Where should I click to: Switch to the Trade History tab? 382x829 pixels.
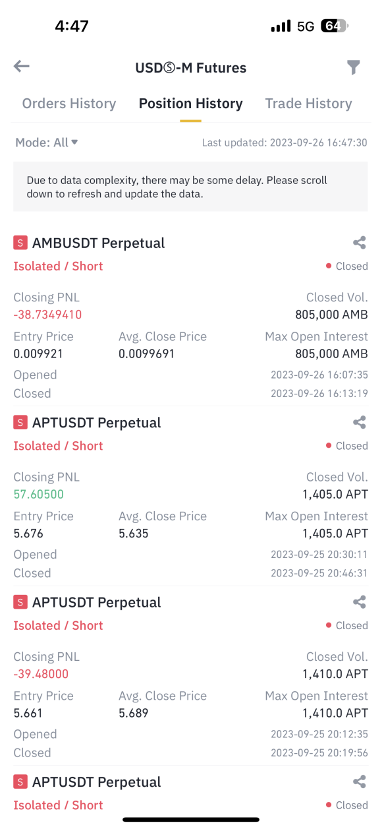308,104
